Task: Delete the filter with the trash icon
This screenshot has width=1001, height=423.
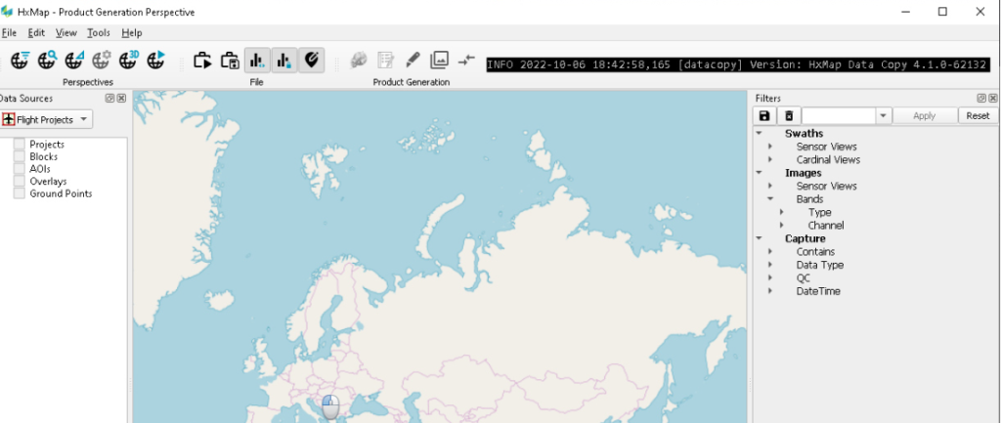Action: 789,115
